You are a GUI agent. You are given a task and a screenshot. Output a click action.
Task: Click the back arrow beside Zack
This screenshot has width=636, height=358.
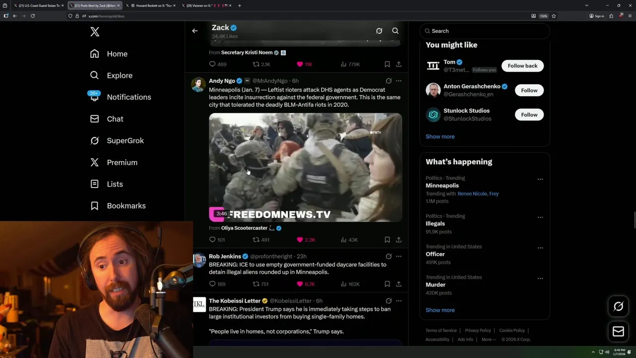tap(195, 31)
